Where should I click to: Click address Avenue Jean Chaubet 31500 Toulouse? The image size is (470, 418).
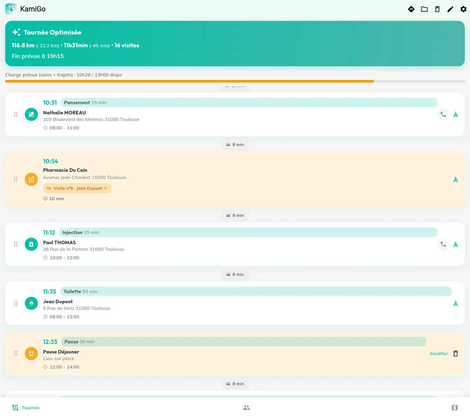point(85,178)
